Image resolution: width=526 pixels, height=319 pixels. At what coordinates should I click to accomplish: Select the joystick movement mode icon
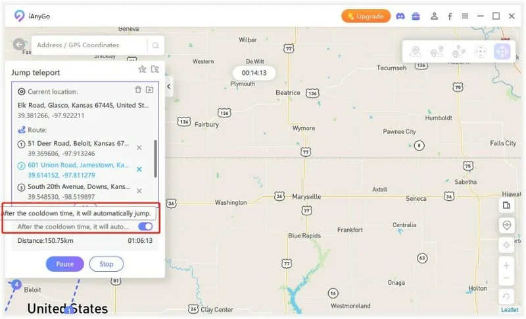(480, 52)
